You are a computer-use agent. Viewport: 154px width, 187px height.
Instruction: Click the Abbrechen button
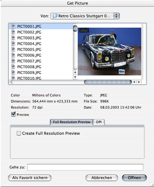tap(102, 178)
